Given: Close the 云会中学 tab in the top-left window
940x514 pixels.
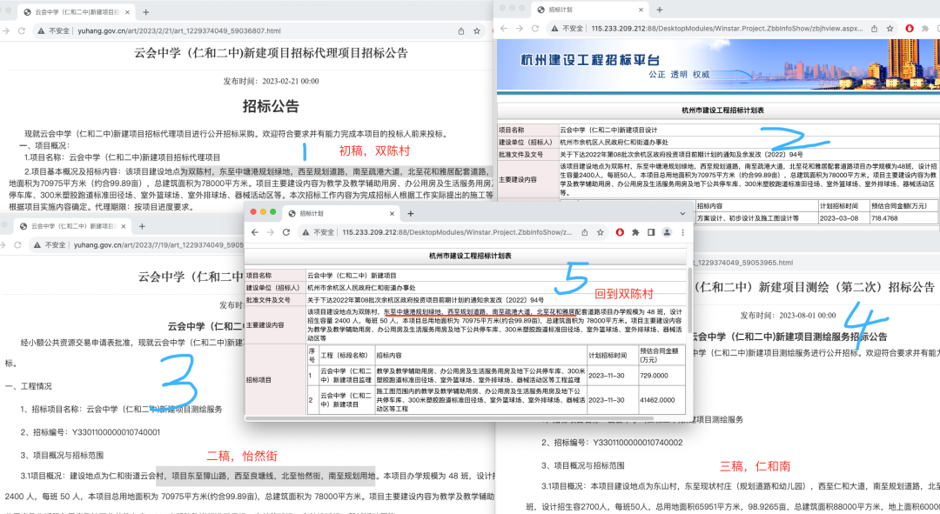Looking at the screenshot, I should [127, 12].
